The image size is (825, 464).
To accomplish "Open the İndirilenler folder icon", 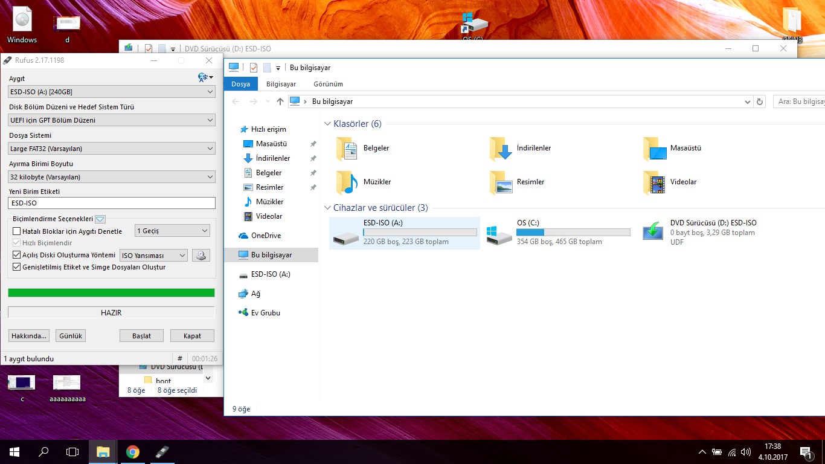I will click(x=501, y=149).
